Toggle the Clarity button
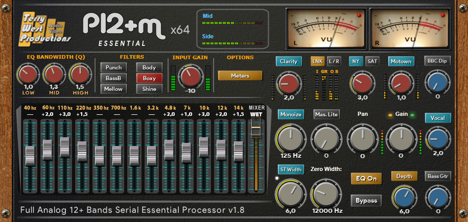The height and width of the screenshot is (222, 468). pyautogui.click(x=289, y=61)
